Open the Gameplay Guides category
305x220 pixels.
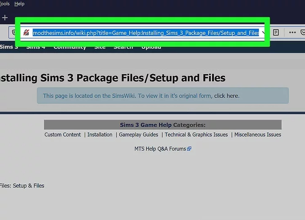(138, 134)
